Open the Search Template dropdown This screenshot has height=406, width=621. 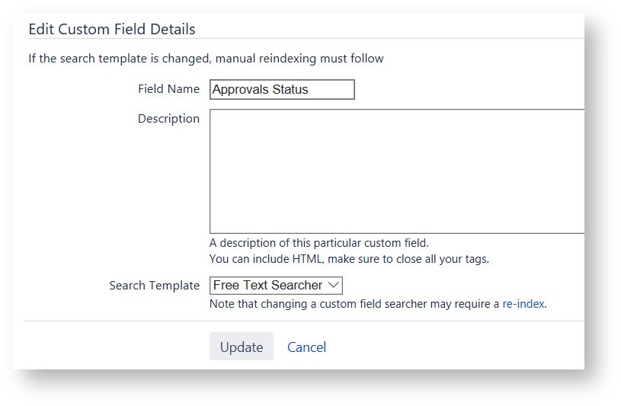[x=276, y=286]
